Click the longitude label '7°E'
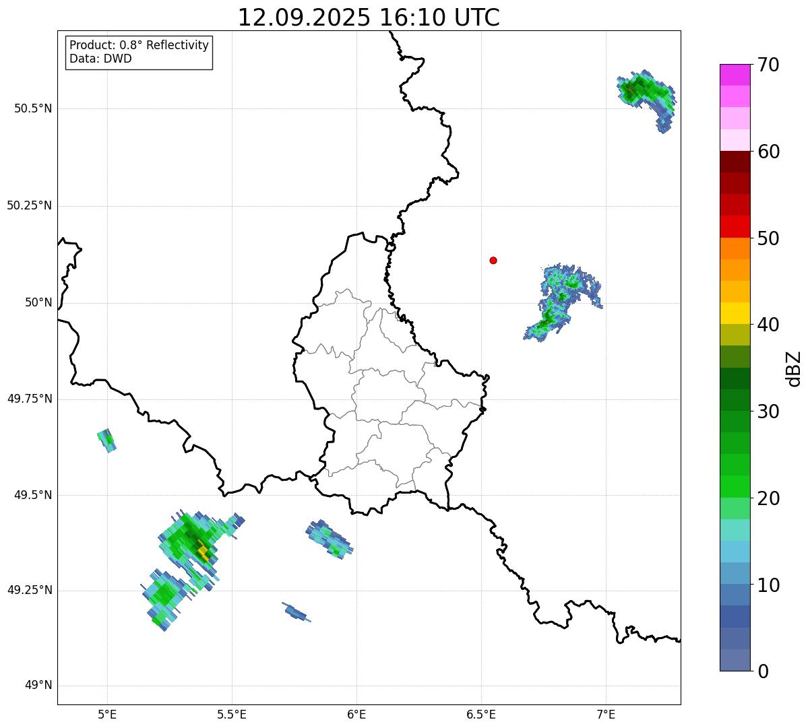The image size is (810, 728). 606,714
